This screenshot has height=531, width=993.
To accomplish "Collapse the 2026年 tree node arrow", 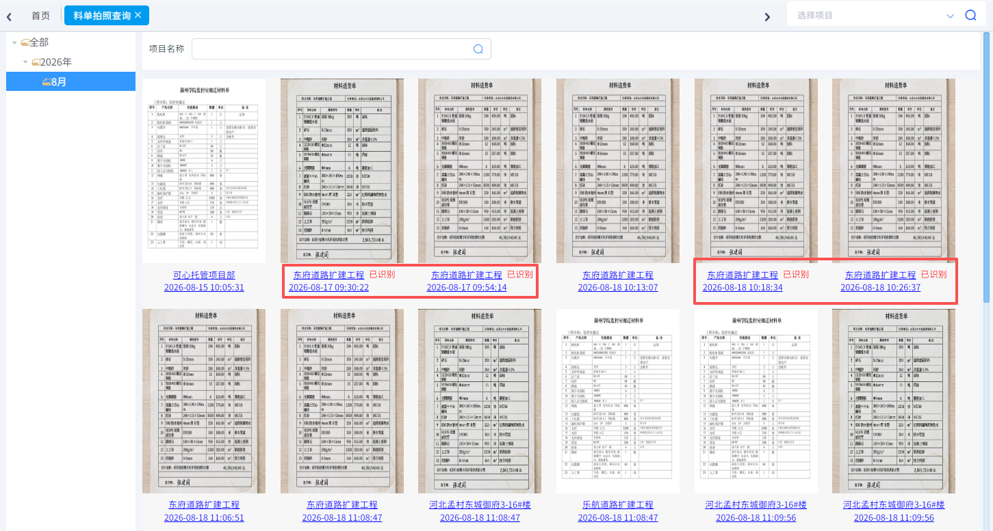I will (x=25, y=62).
